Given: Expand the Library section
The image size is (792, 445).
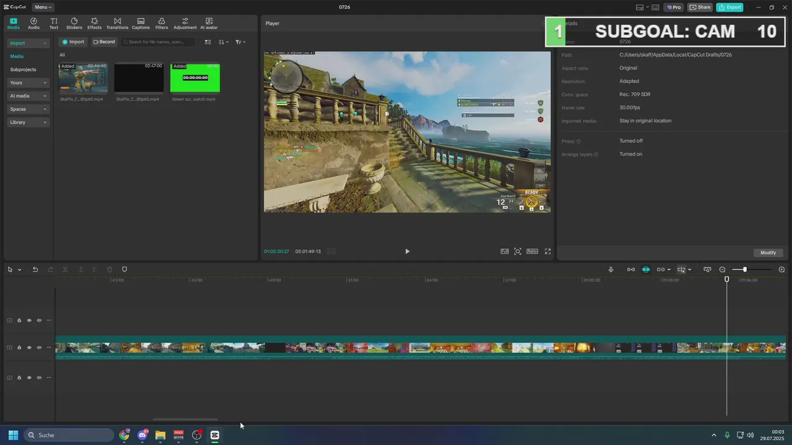Looking at the screenshot, I should [28, 122].
